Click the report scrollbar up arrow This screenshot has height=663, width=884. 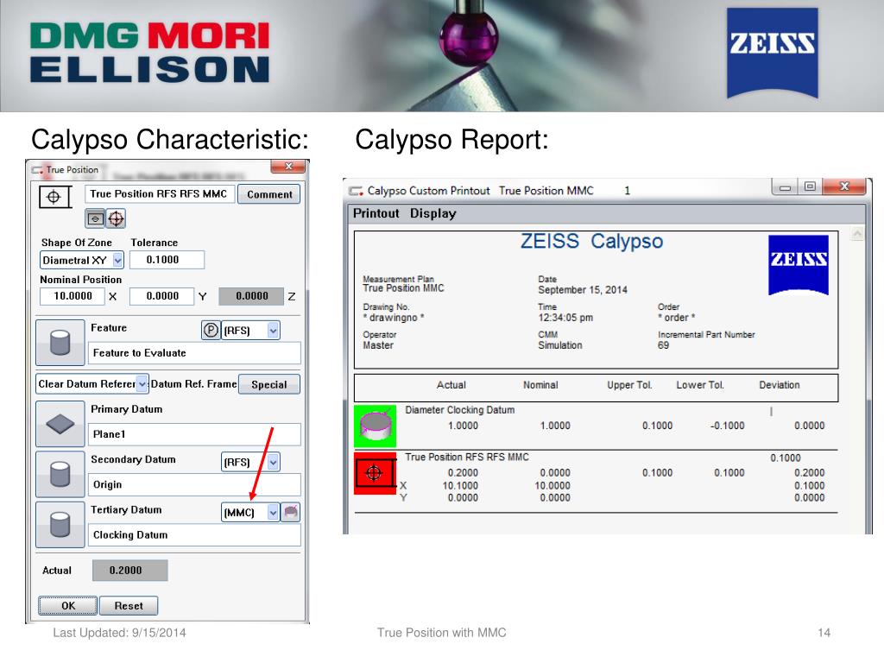(x=857, y=234)
